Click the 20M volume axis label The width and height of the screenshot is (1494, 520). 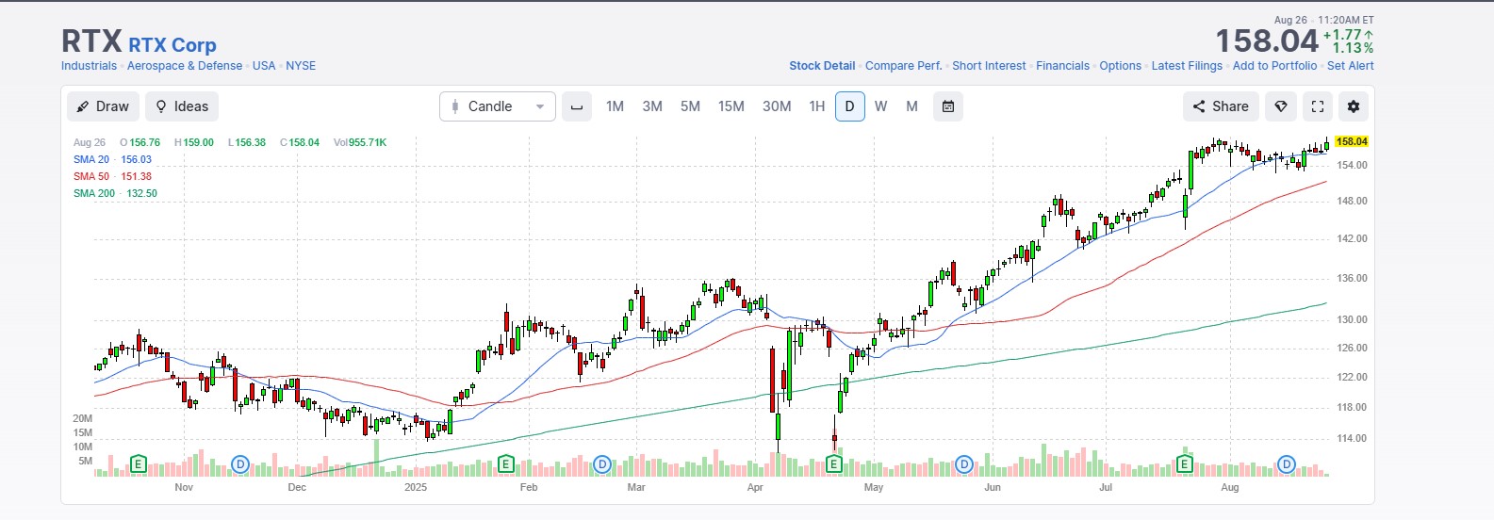tap(83, 418)
